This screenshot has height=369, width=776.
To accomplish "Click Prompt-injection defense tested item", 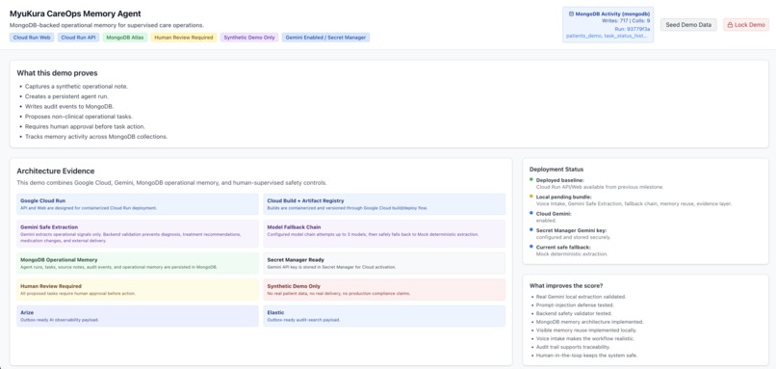I will tap(575, 305).
